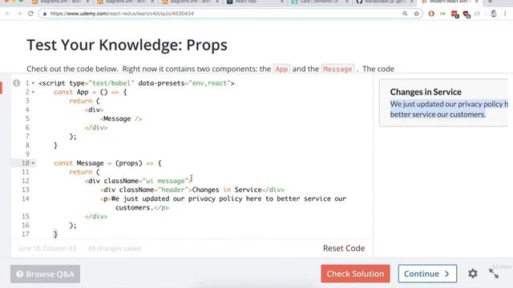Click the privacy policy text in the preview
Viewport: 513px width, 288px height.
(449, 110)
